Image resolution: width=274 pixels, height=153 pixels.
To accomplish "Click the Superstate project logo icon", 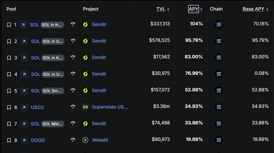I will click(85, 107).
